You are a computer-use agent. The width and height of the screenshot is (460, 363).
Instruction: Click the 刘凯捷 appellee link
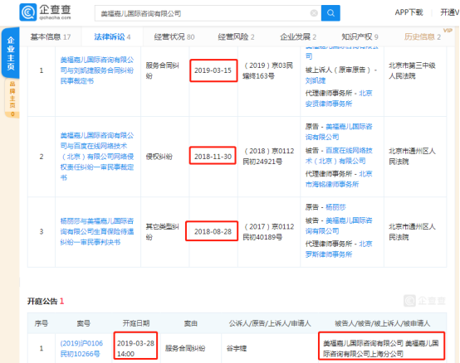pyautogui.click(x=316, y=80)
